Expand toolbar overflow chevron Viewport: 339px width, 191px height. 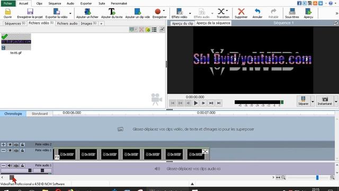click(337, 13)
